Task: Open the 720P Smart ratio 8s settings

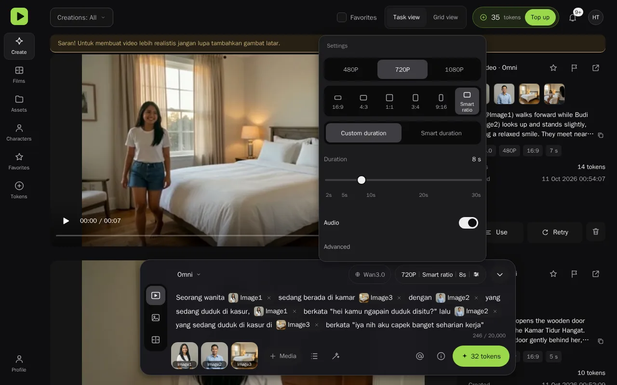Action: click(441, 274)
